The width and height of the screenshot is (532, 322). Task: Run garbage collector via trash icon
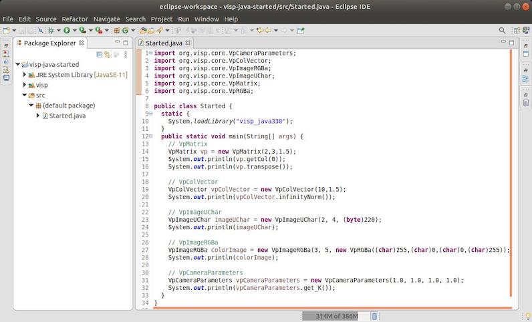(x=374, y=316)
